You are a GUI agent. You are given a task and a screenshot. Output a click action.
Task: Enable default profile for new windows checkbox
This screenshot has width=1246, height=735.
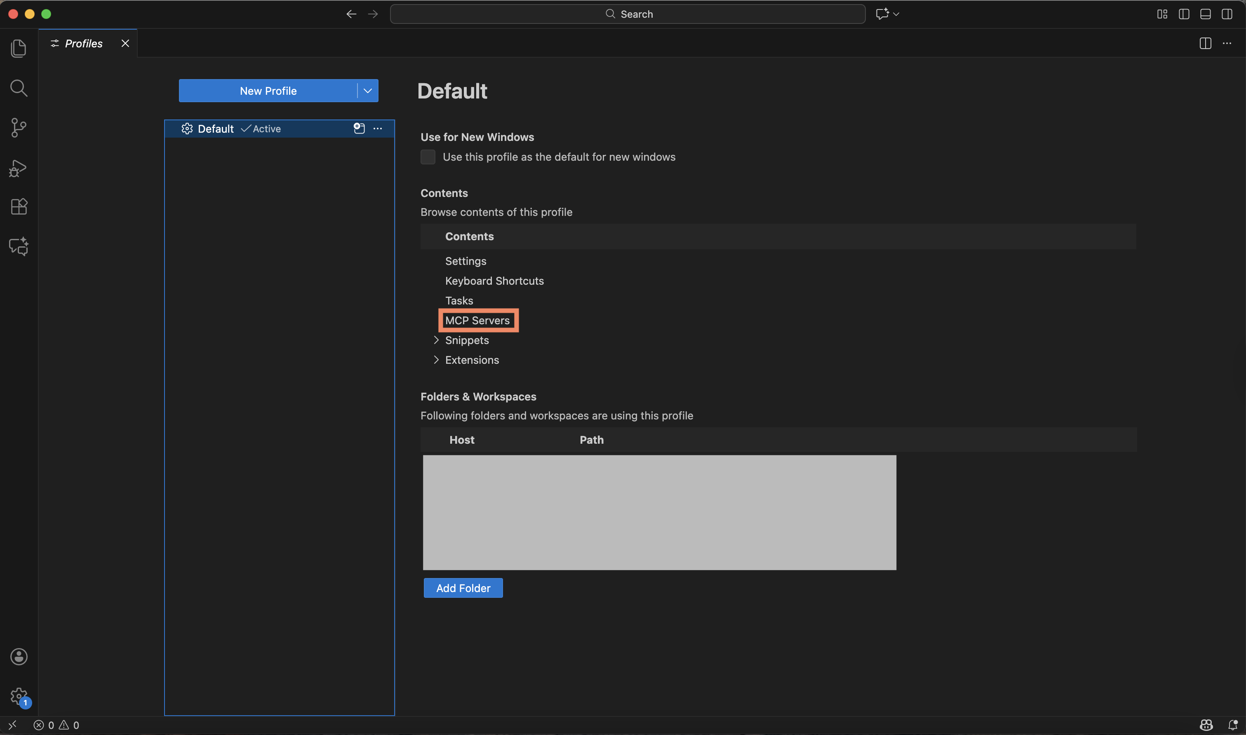pyautogui.click(x=428, y=157)
